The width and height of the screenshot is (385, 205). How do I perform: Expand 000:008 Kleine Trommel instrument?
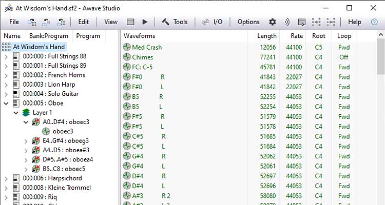tap(6, 188)
